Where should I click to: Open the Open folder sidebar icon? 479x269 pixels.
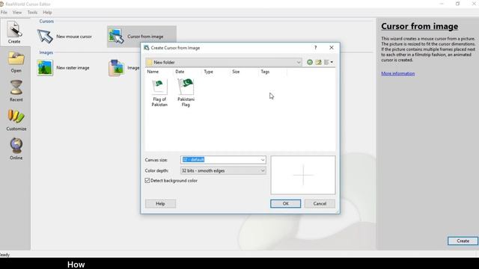coord(16,62)
